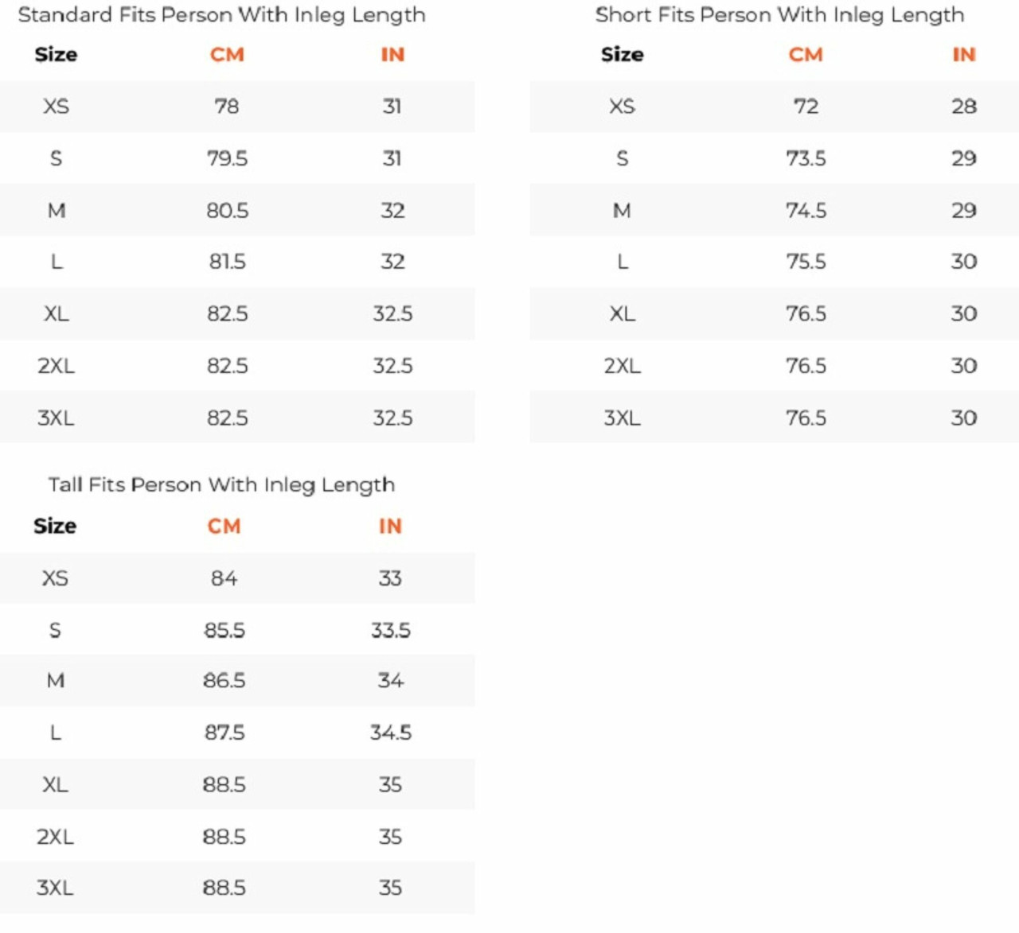Click the 3XL size label in Tall table
This screenshot has height=933, width=1019.
[x=55, y=888]
